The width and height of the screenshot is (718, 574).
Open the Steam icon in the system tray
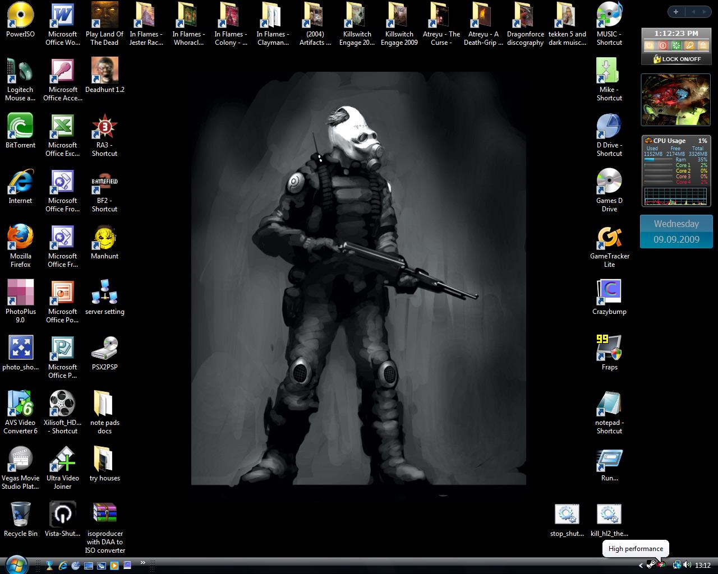click(x=650, y=566)
